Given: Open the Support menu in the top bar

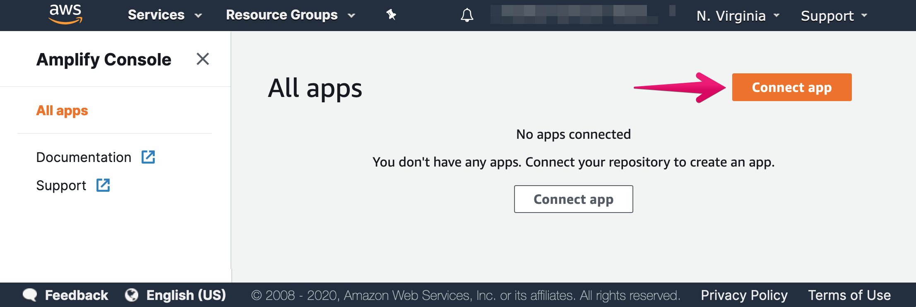Looking at the screenshot, I should click(834, 16).
